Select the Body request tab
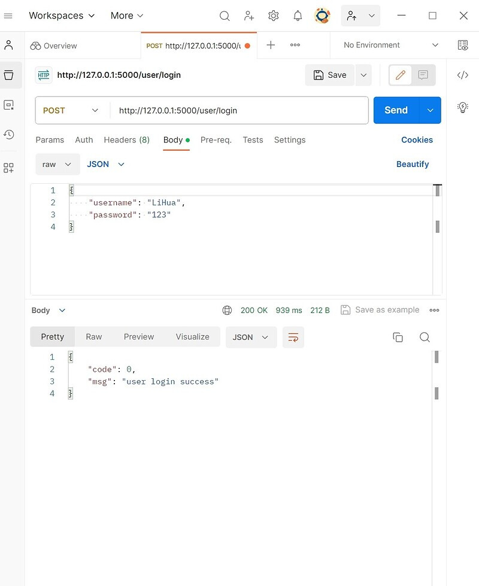The width and height of the screenshot is (479, 586). (176, 140)
